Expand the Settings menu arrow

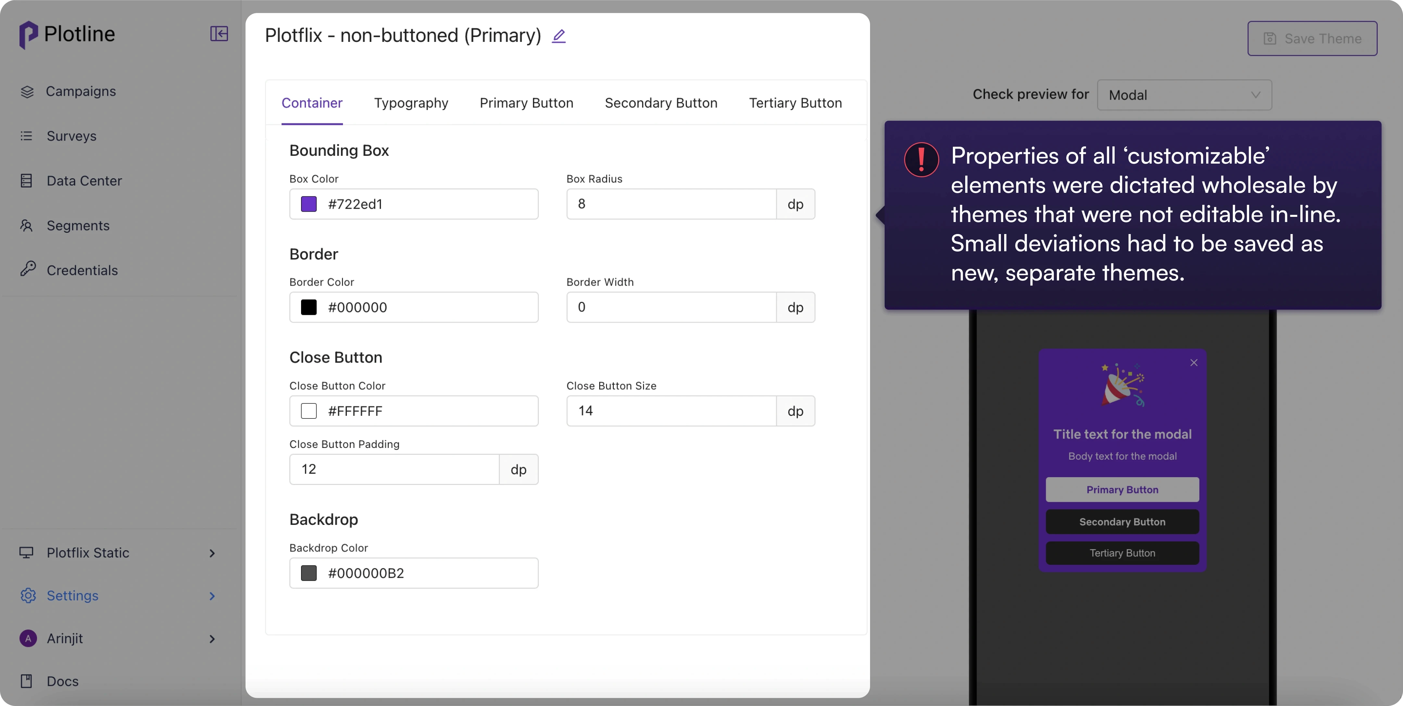pyautogui.click(x=212, y=596)
